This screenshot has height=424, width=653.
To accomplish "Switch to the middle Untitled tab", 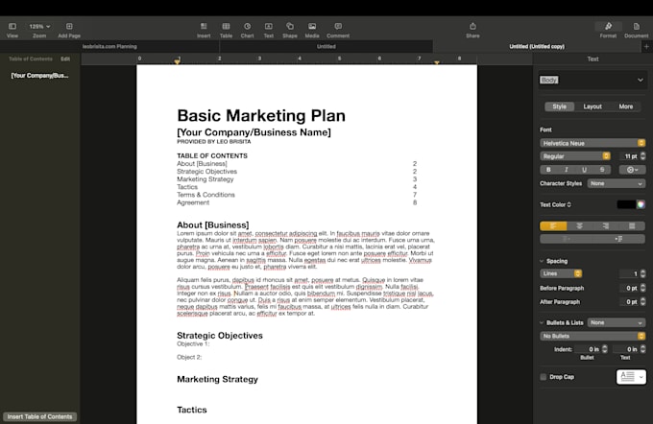I will [326, 47].
